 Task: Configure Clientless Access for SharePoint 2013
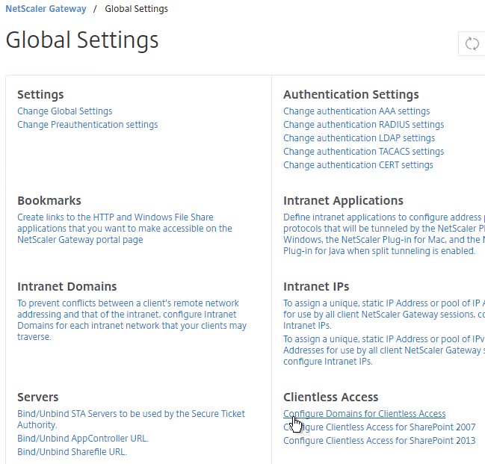click(379, 441)
